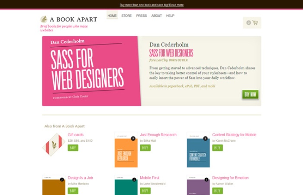Buy Content Strategy for Mobile
The height and width of the screenshot is (195, 303).
click(217, 148)
